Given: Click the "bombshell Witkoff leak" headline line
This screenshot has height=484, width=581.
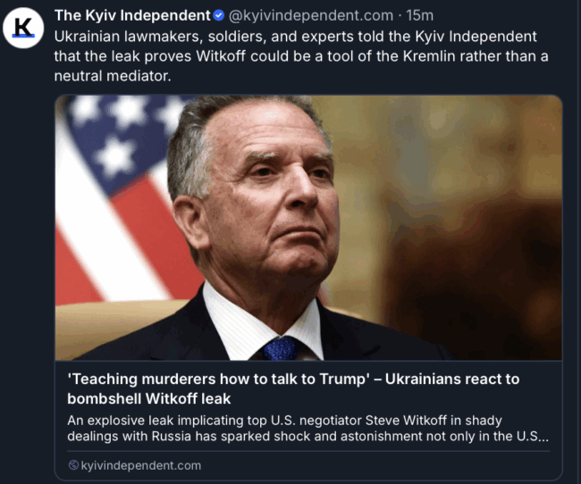Looking at the screenshot, I should [149, 398].
